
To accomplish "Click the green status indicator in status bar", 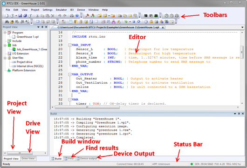I will 192,164.
